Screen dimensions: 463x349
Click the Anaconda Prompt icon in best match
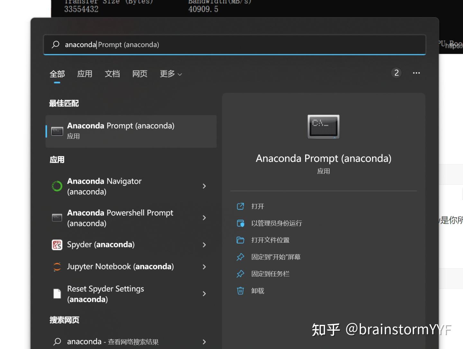(x=57, y=131)
